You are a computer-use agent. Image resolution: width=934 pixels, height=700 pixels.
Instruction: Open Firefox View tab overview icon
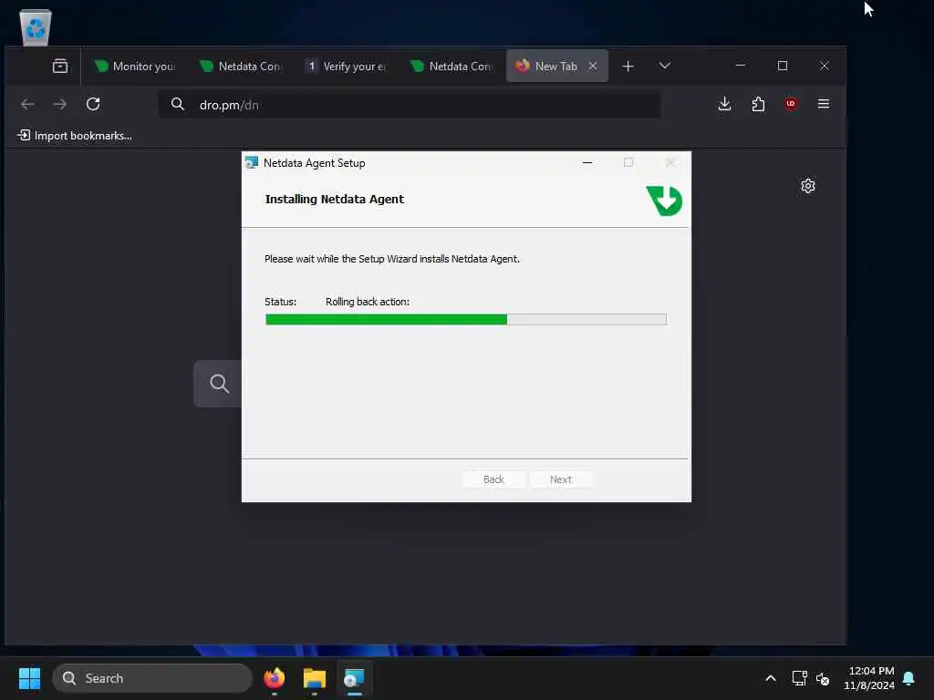[60, 66]
